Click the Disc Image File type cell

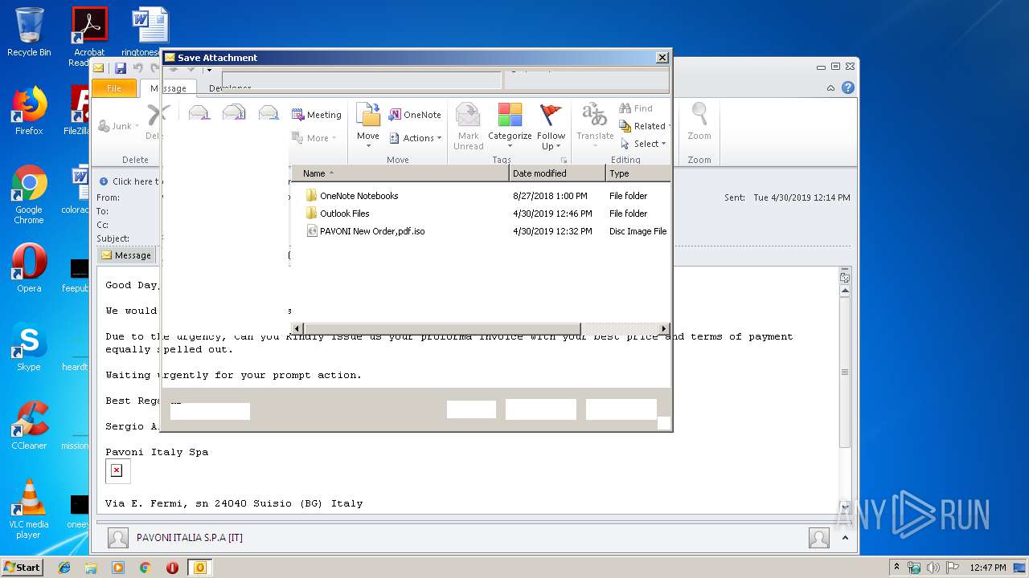pyautogui.click(x=638, y=231)
